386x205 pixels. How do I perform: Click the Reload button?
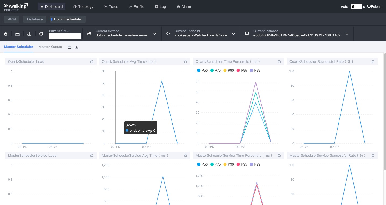tap(374, 6)
